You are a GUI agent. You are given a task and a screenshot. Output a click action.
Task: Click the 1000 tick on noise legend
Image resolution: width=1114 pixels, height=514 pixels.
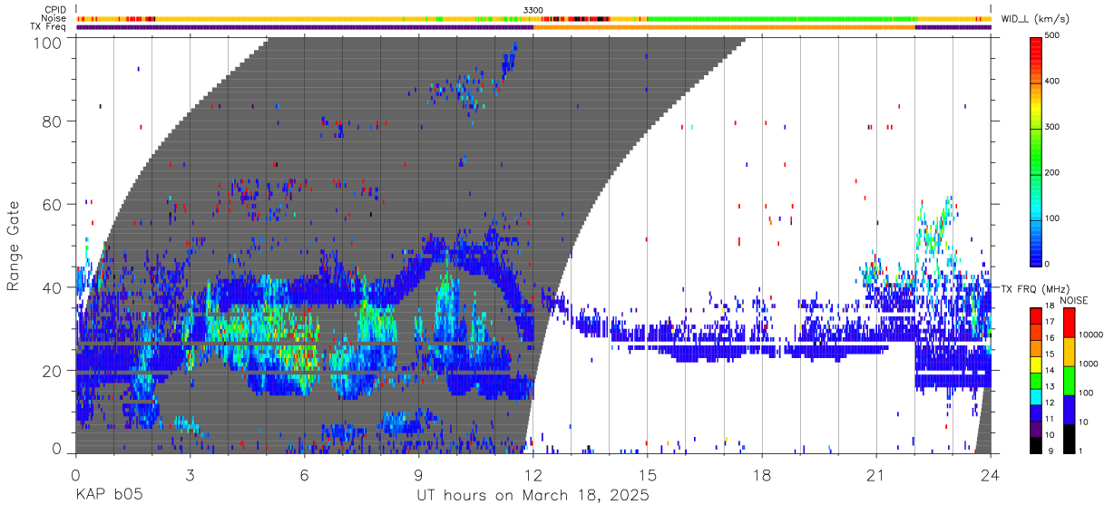click(x=1090, y=363)
